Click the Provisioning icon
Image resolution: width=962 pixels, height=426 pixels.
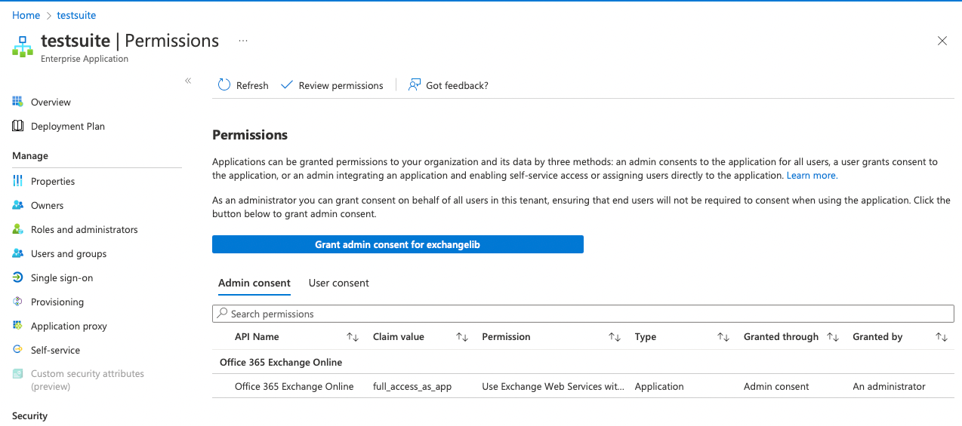pos(17,302)
